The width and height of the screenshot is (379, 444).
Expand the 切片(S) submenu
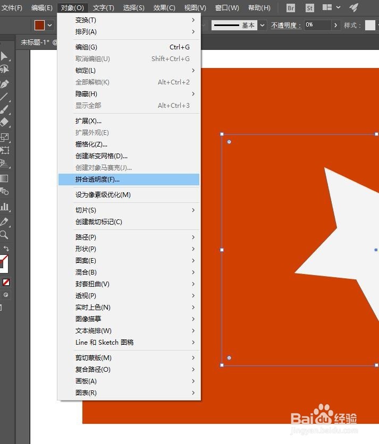(x=129, y=210)
